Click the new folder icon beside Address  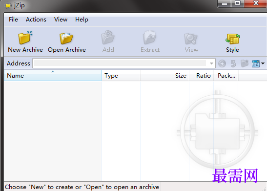[x=245, y=64]
